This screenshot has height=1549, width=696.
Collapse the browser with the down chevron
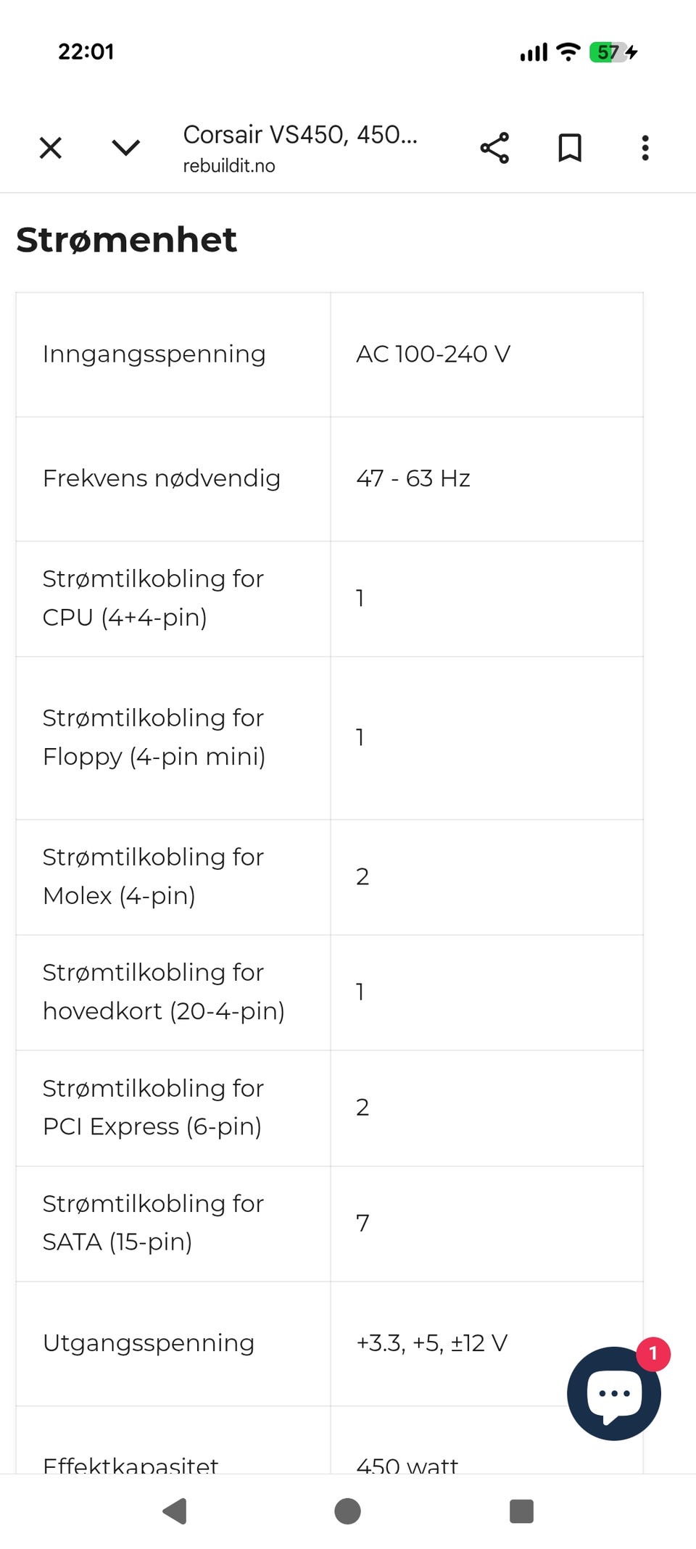click(126, 148)
